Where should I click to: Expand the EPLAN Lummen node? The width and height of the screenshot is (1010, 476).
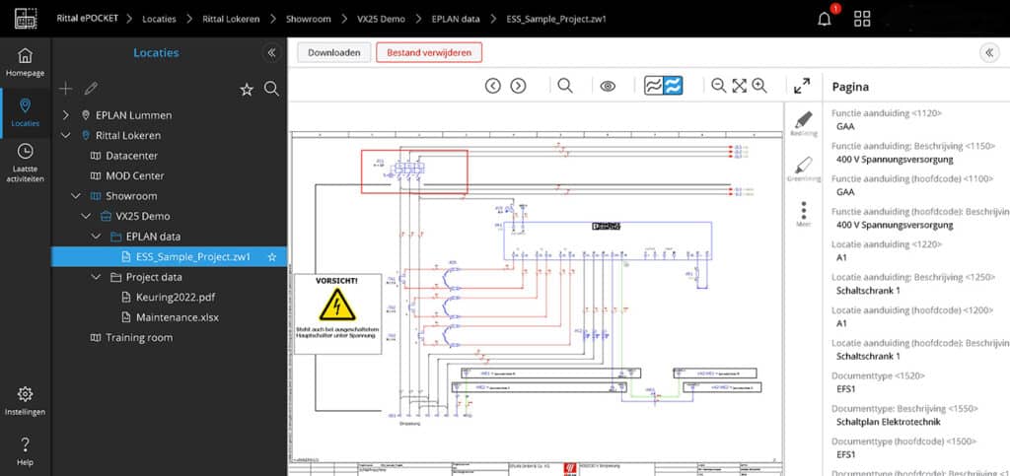coord(65,115)
